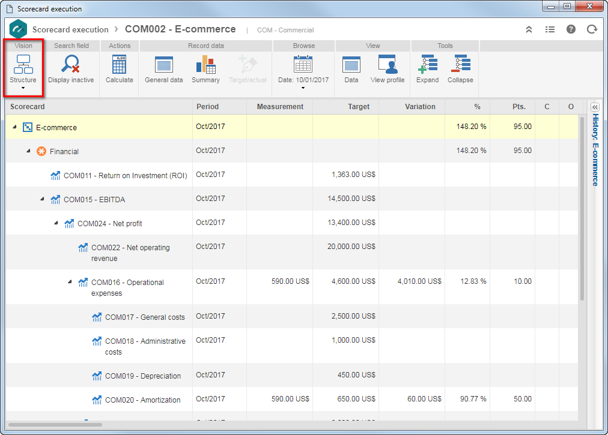The image size is (608, 435).
Task: Expand the History: E-commerce side panel
Action: pyautogui.click(x=594, y=107)
